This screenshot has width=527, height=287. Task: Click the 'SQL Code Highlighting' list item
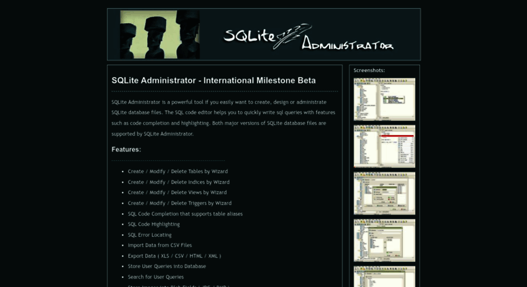click(x=153, y=224)
